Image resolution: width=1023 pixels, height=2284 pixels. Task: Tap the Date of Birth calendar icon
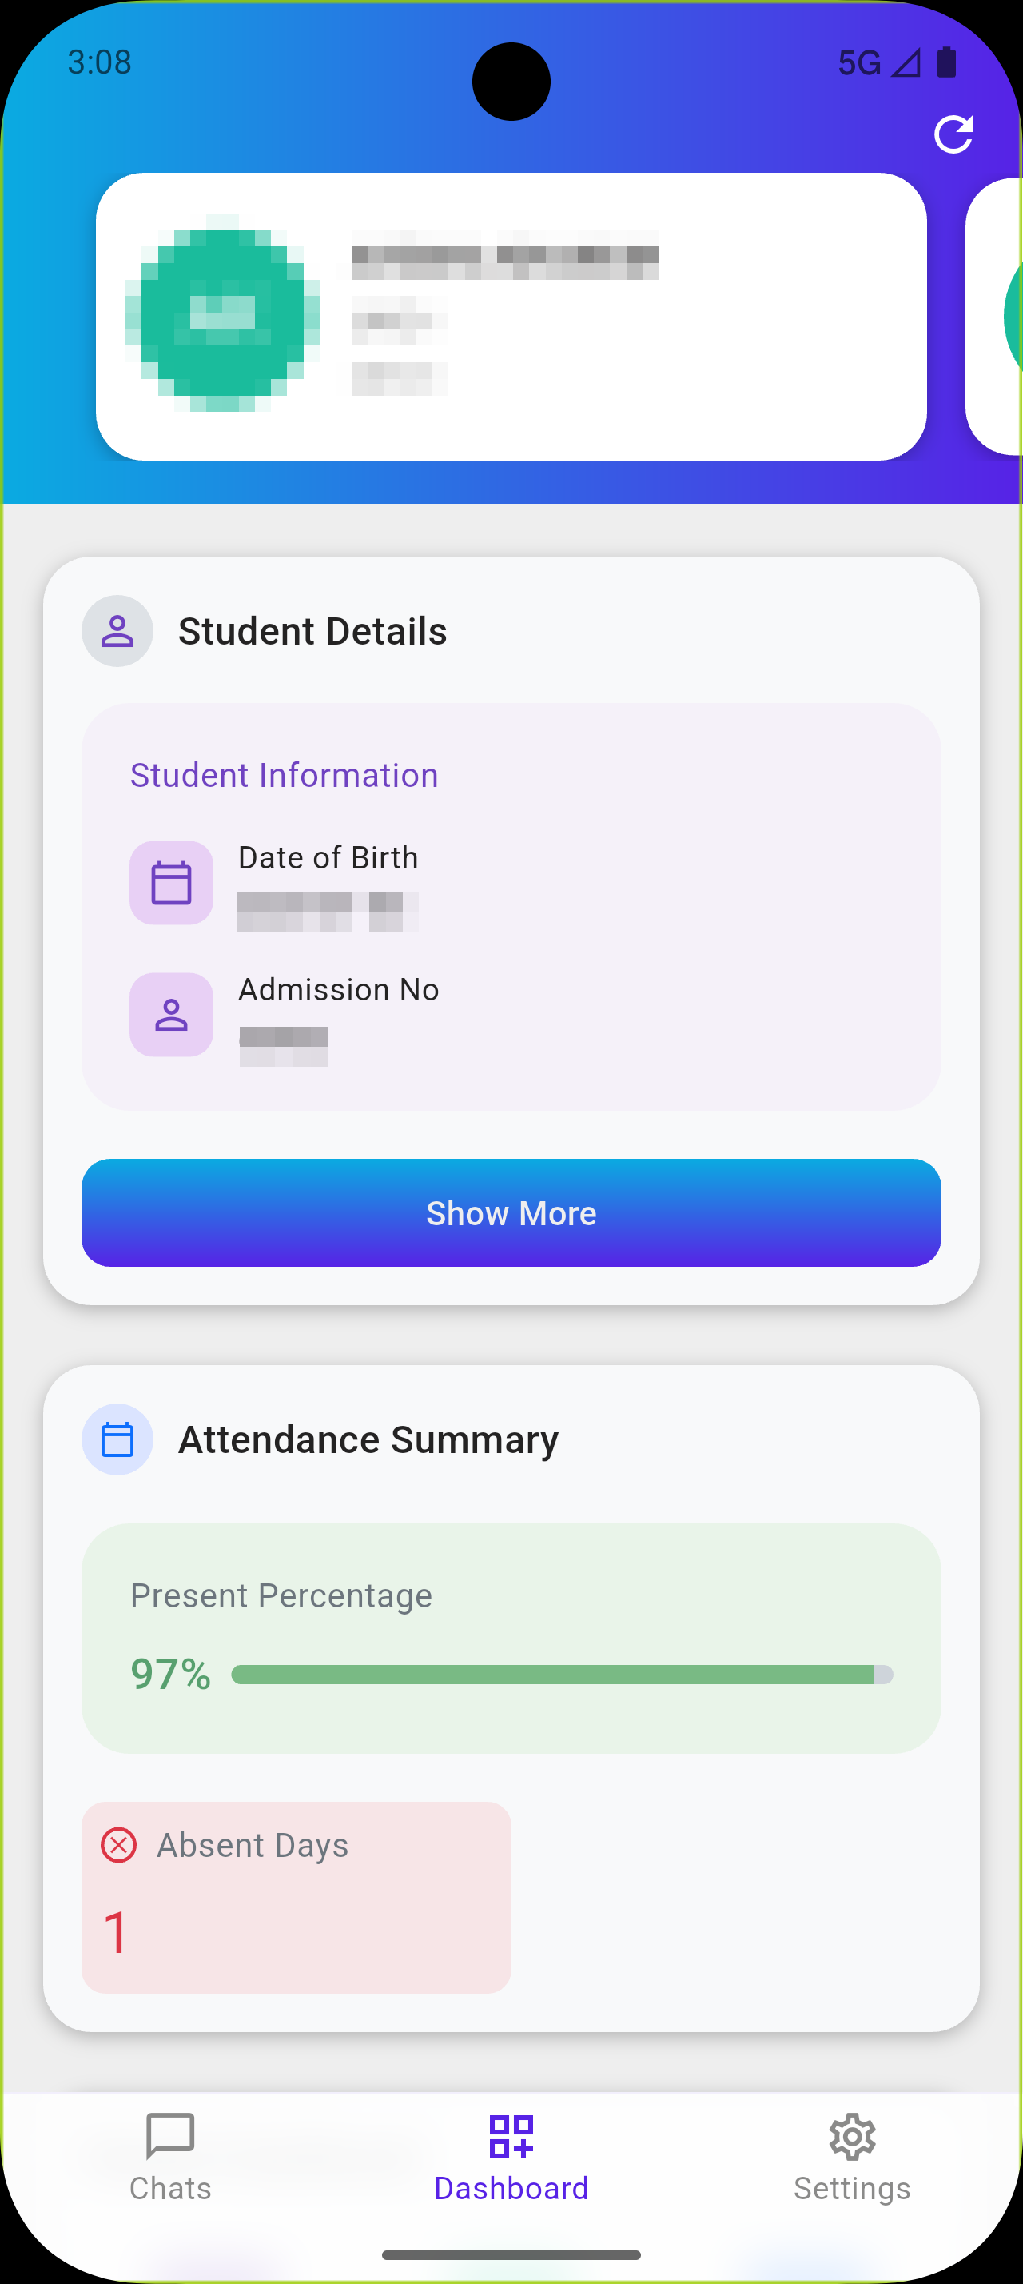(171, 883)
